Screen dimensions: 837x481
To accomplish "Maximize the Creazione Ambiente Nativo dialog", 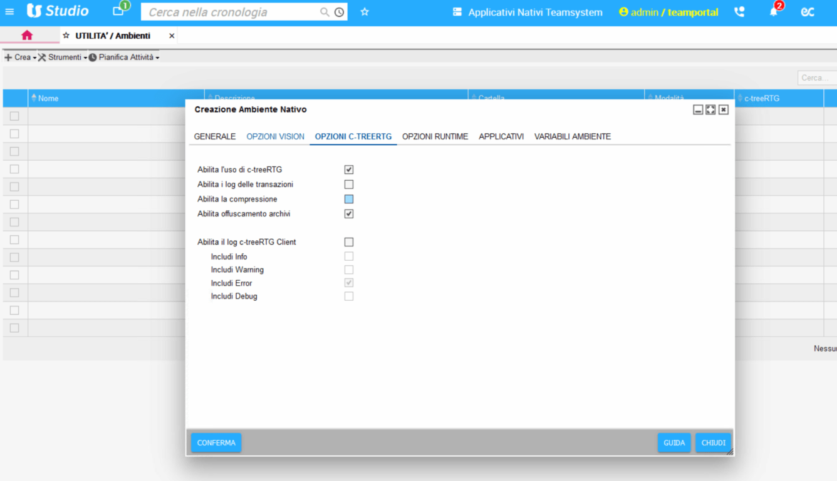I will point(710,109).
